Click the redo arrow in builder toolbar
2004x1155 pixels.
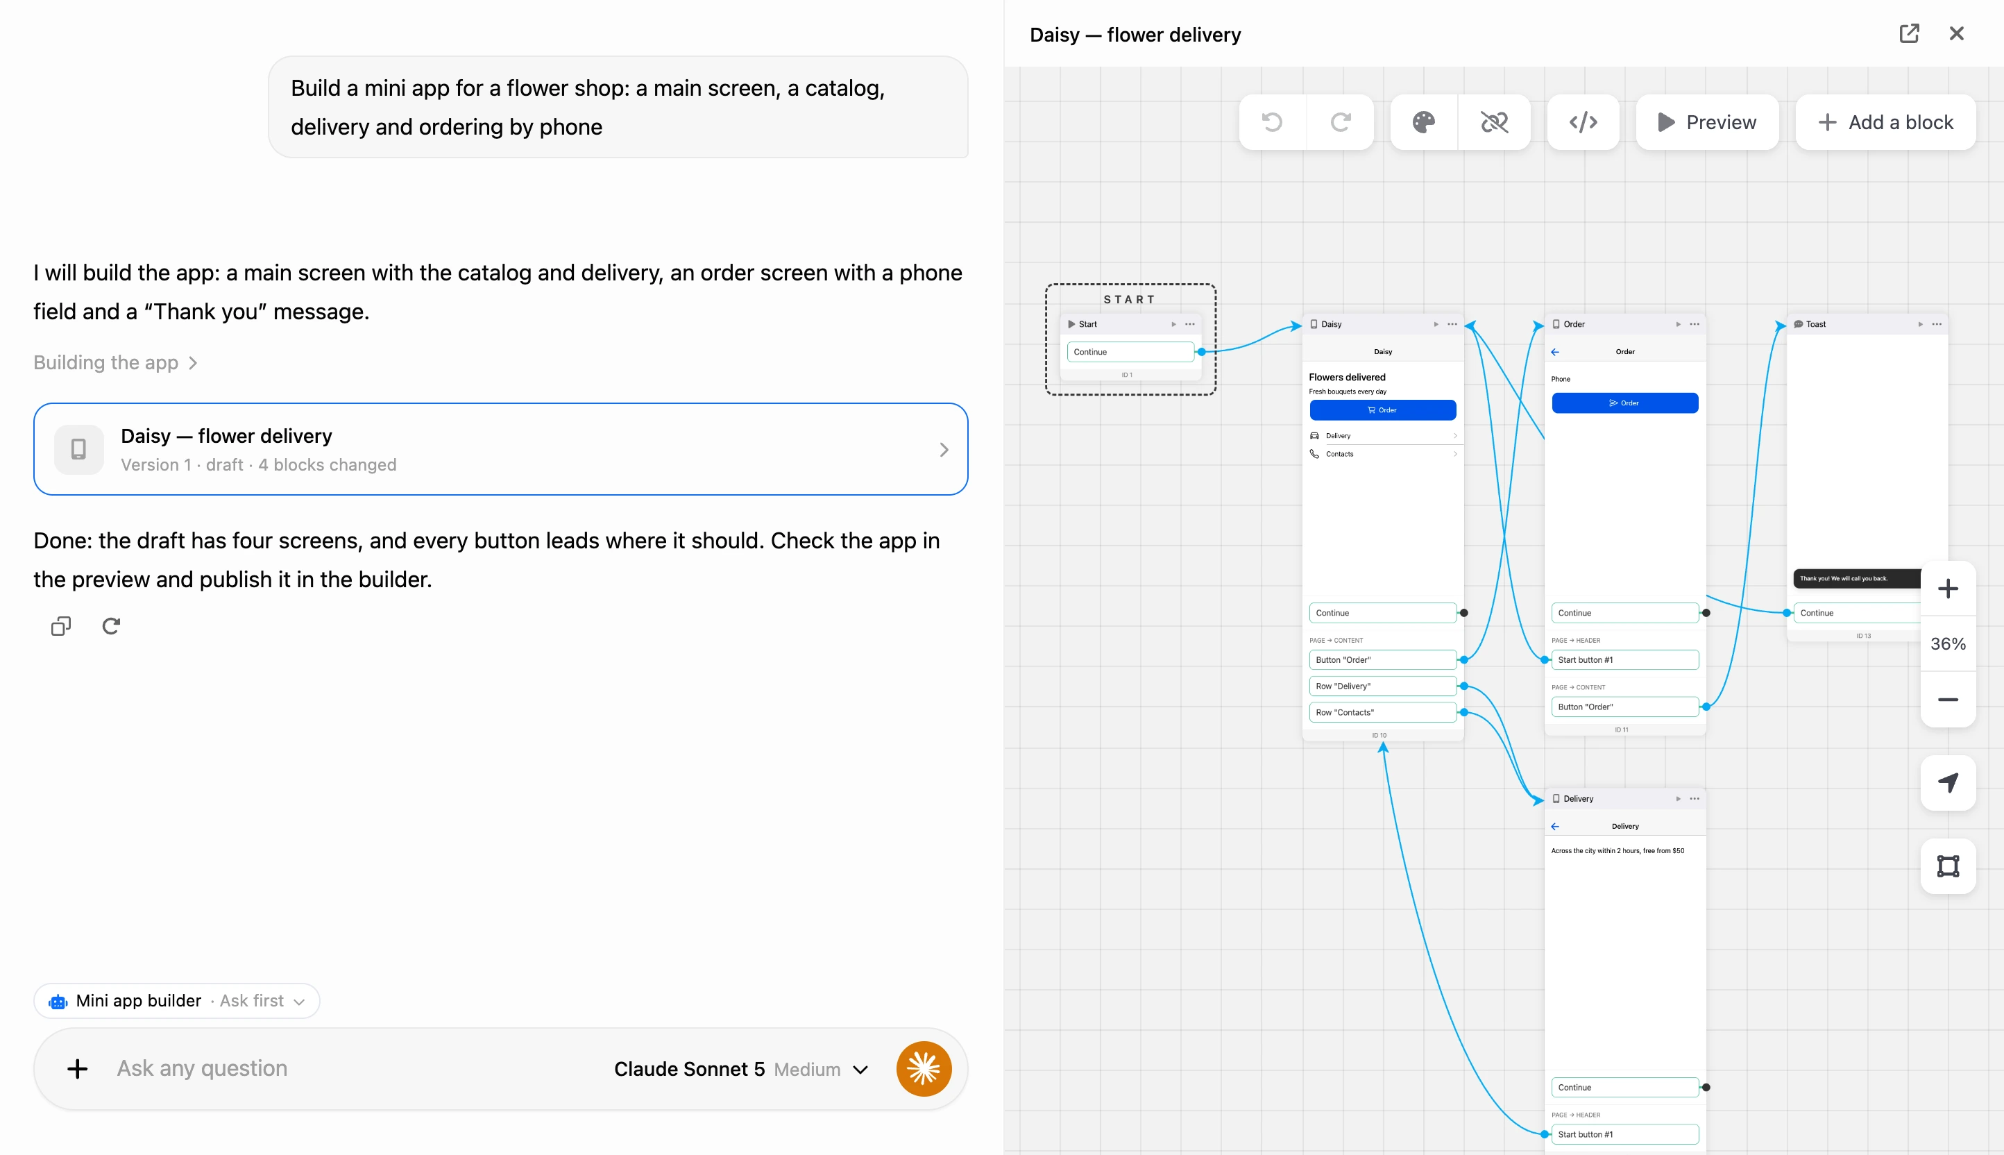(x=1340, y=122)
